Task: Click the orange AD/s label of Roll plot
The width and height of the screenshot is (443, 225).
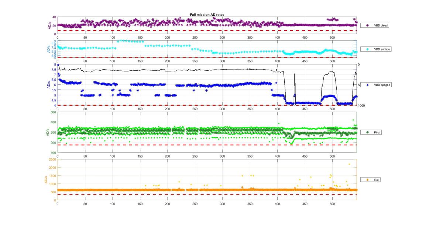Action: click(46, 180)
